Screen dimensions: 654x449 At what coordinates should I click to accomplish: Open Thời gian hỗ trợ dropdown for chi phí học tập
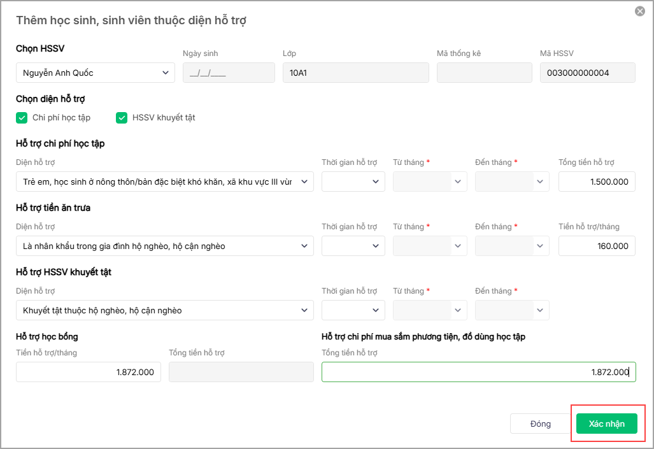[x=353, y=182]
